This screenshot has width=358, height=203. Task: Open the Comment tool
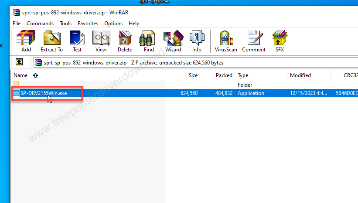tap(254, 41)
